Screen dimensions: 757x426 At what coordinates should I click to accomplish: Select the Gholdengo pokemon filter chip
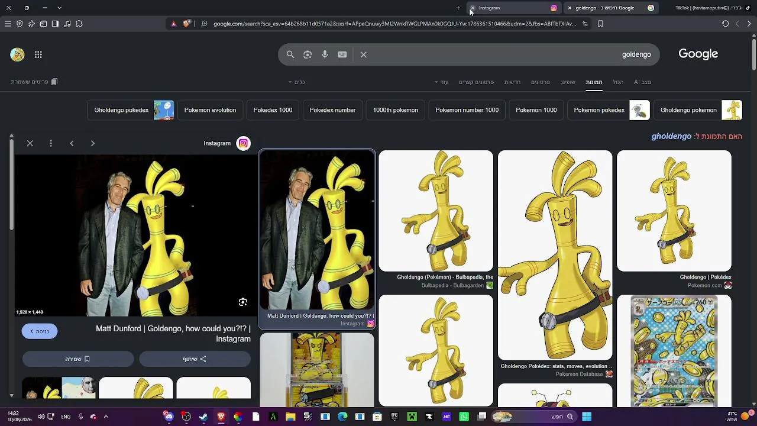(x=698, y=110)
